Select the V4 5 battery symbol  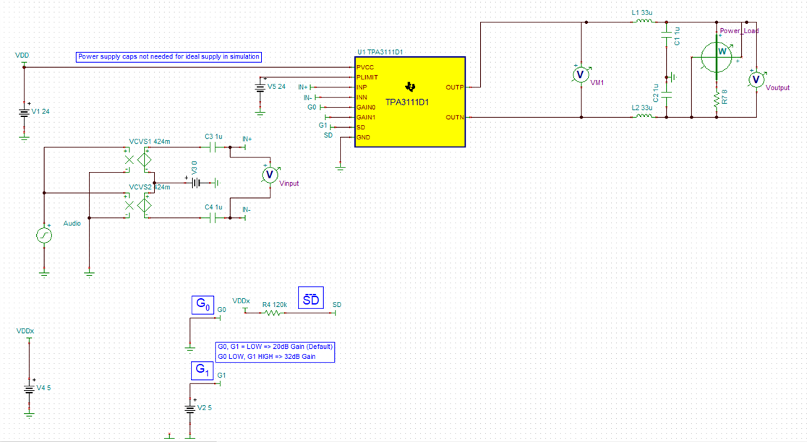30,389
